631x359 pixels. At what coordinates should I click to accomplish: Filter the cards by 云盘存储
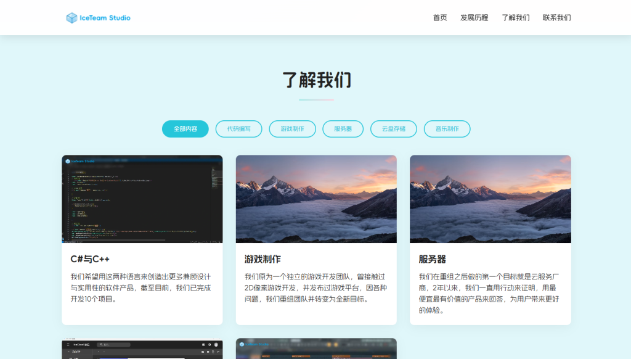[x=393, y=129]
